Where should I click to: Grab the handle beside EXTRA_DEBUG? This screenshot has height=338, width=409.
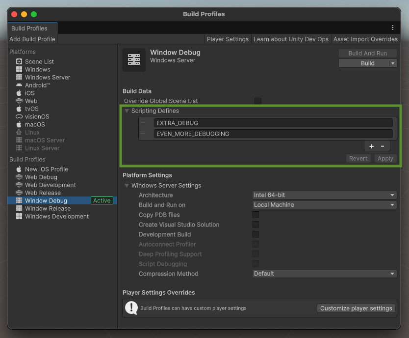(143, 122)
